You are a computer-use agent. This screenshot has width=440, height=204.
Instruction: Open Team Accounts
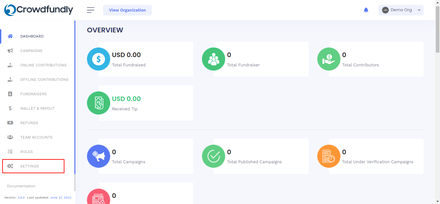click(x=37, y=137)
